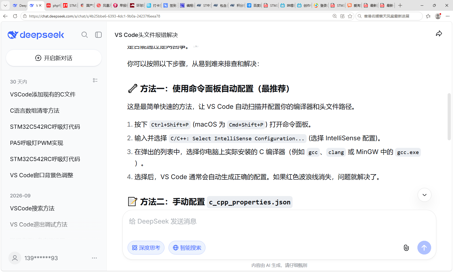
Task: Click the blue send message arrow button
Action: (x=424, y=247)
